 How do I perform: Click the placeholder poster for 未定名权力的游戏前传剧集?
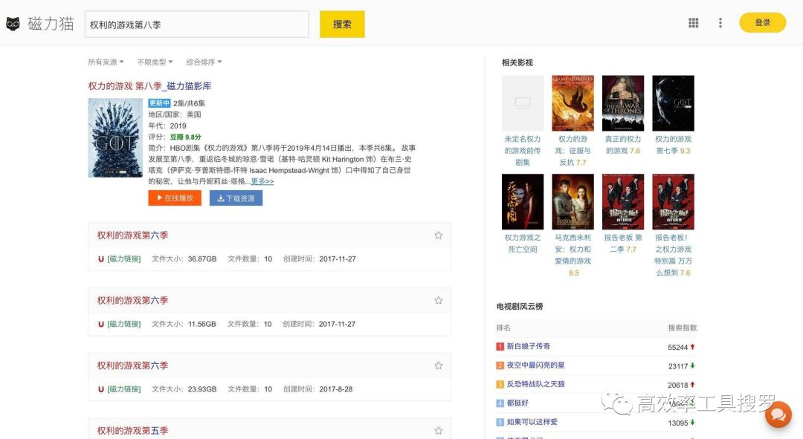(523, 103)
